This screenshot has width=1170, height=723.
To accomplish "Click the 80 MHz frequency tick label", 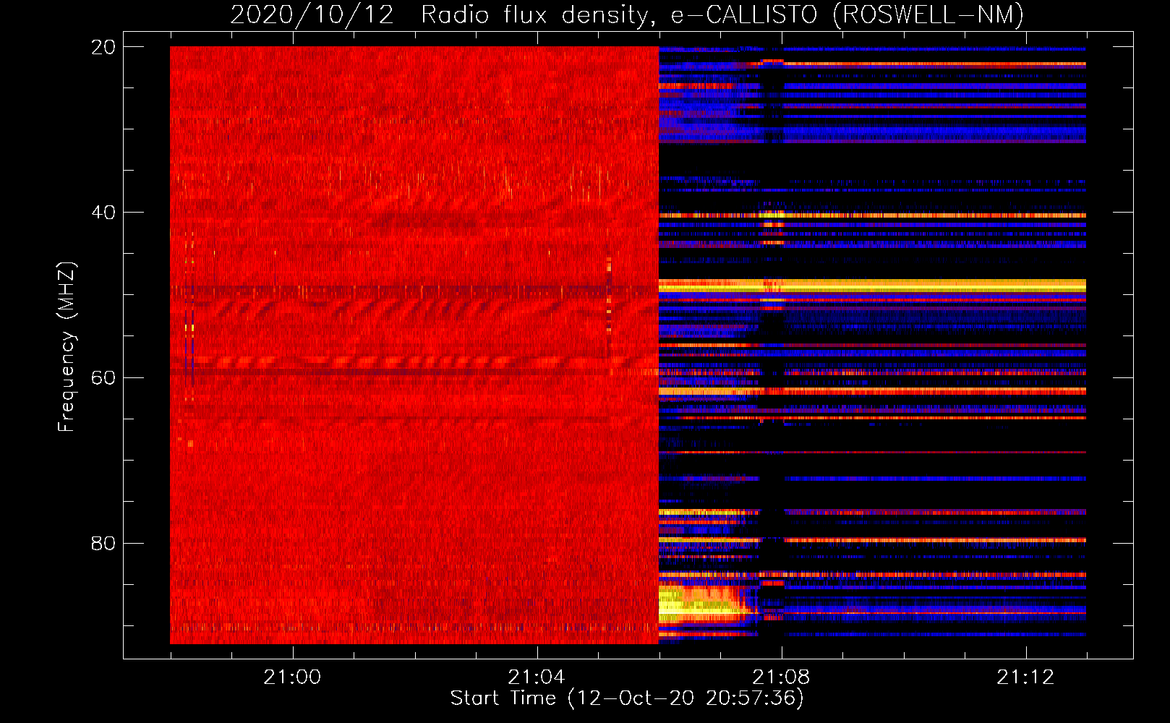I will (x=103, y=543).
